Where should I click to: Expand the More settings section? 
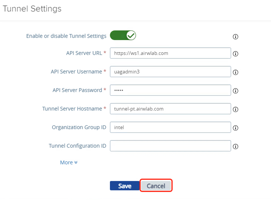coord(69,163)
